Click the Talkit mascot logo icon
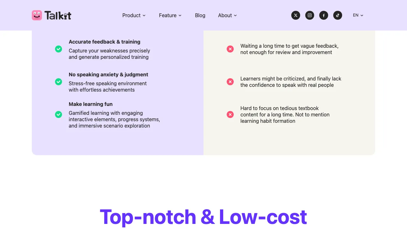The image size is (407, 229). pos(37,15)
